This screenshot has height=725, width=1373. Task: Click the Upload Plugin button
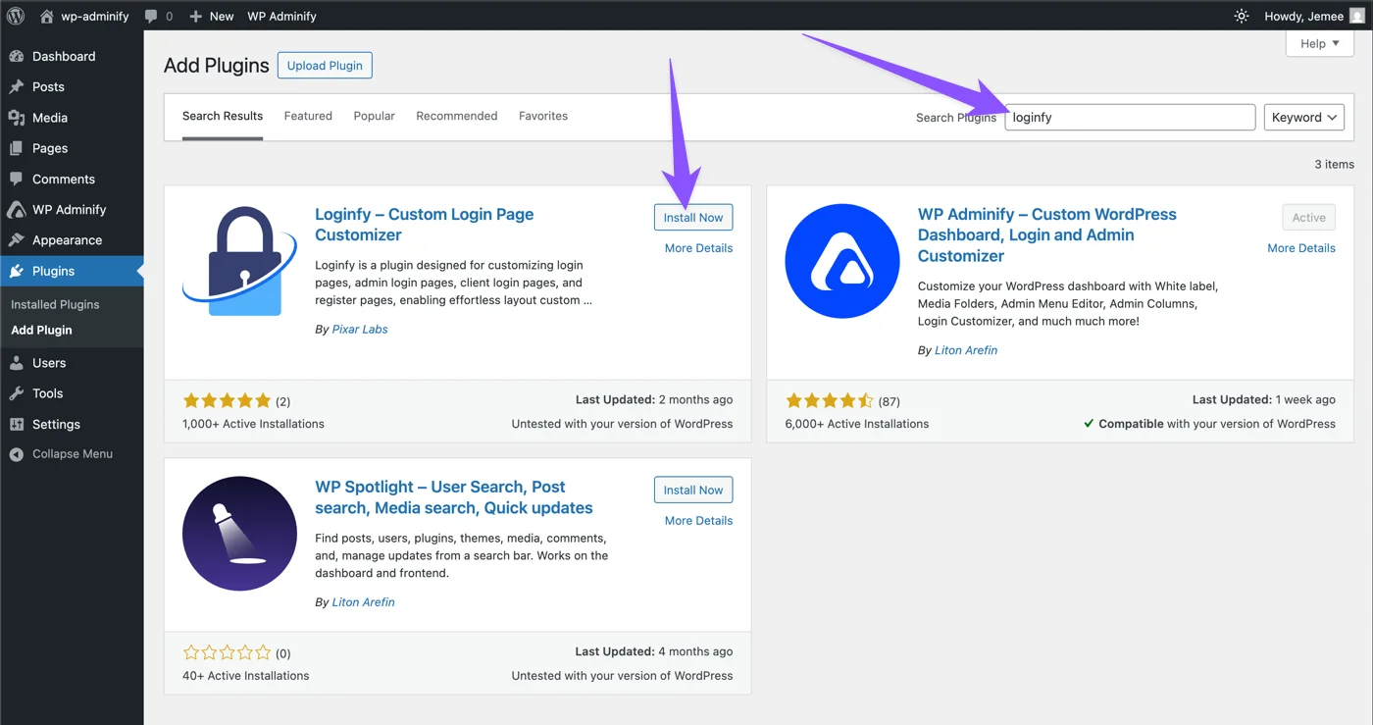point(324,65)
